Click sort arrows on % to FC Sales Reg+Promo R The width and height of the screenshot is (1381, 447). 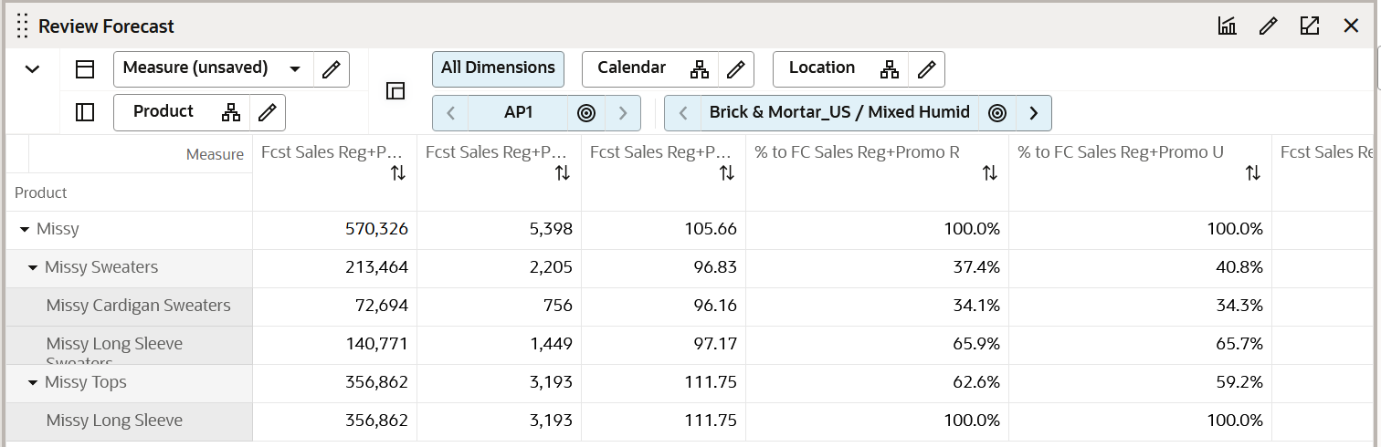pyautogui.click(x=989, y=173)
